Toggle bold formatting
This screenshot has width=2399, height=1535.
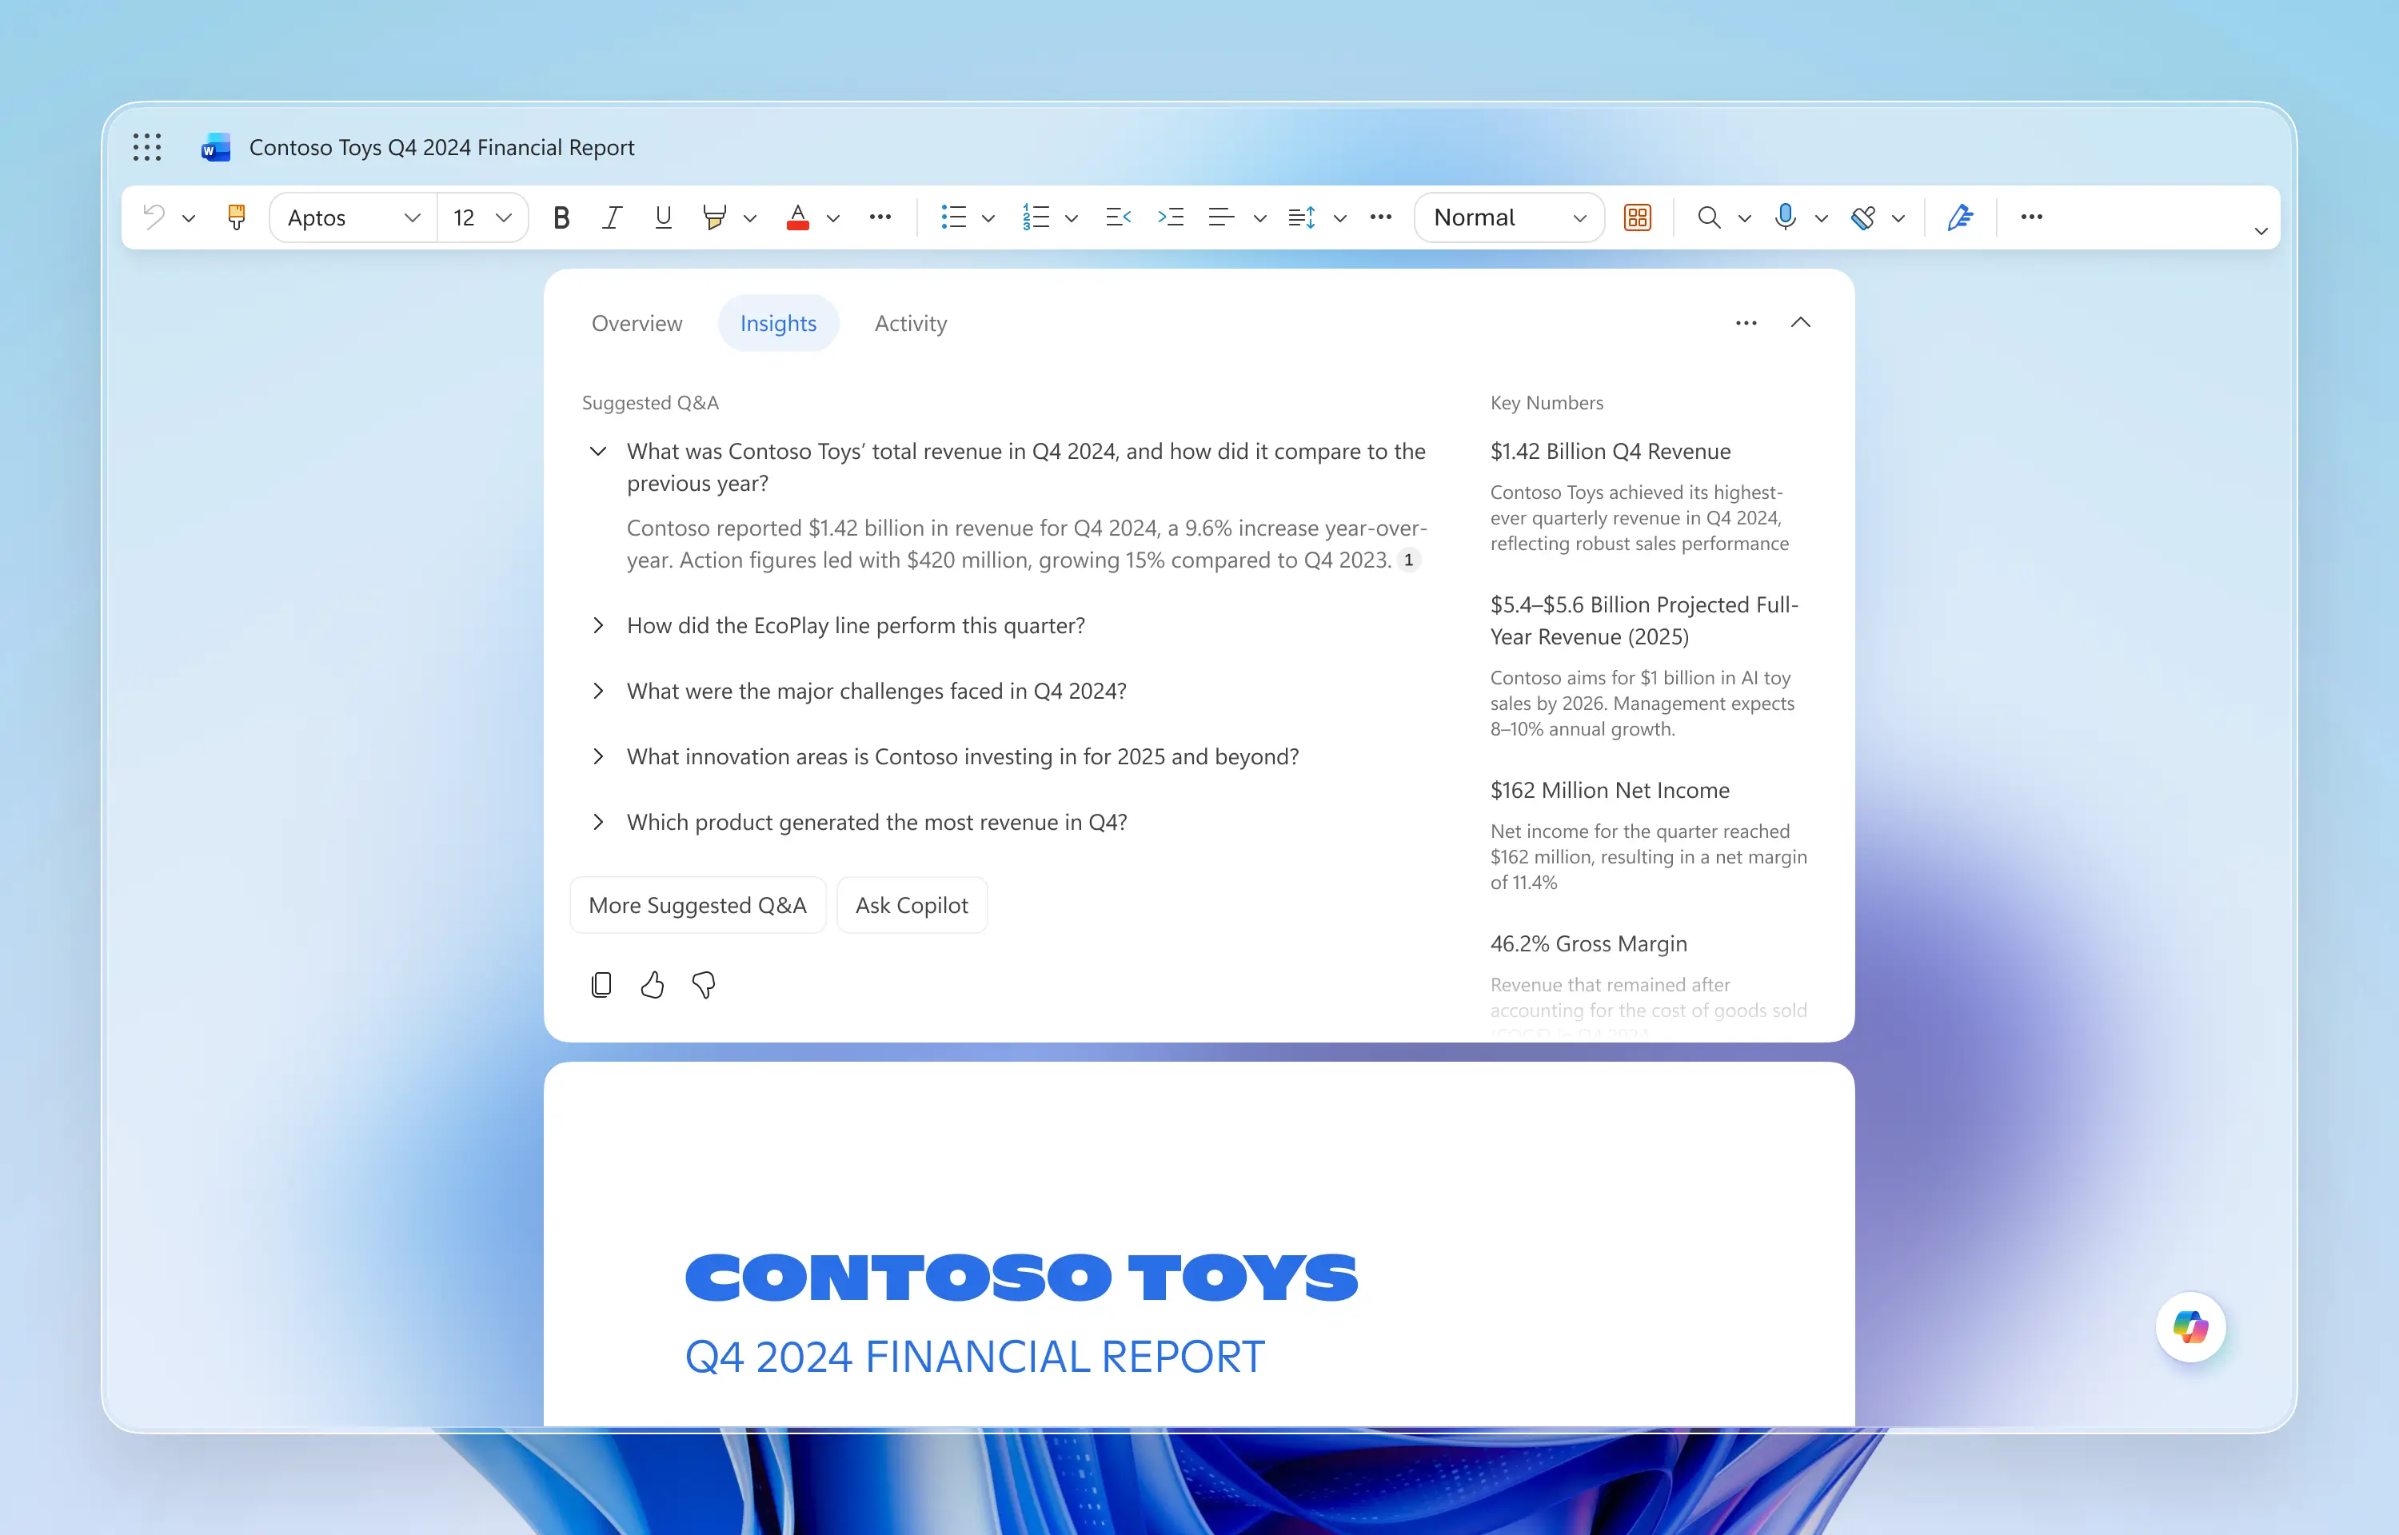coord(561,217)
